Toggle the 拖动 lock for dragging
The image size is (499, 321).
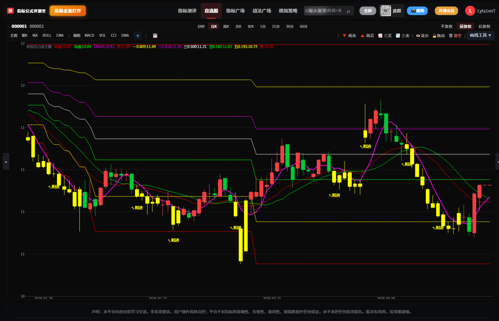[439, 36]
